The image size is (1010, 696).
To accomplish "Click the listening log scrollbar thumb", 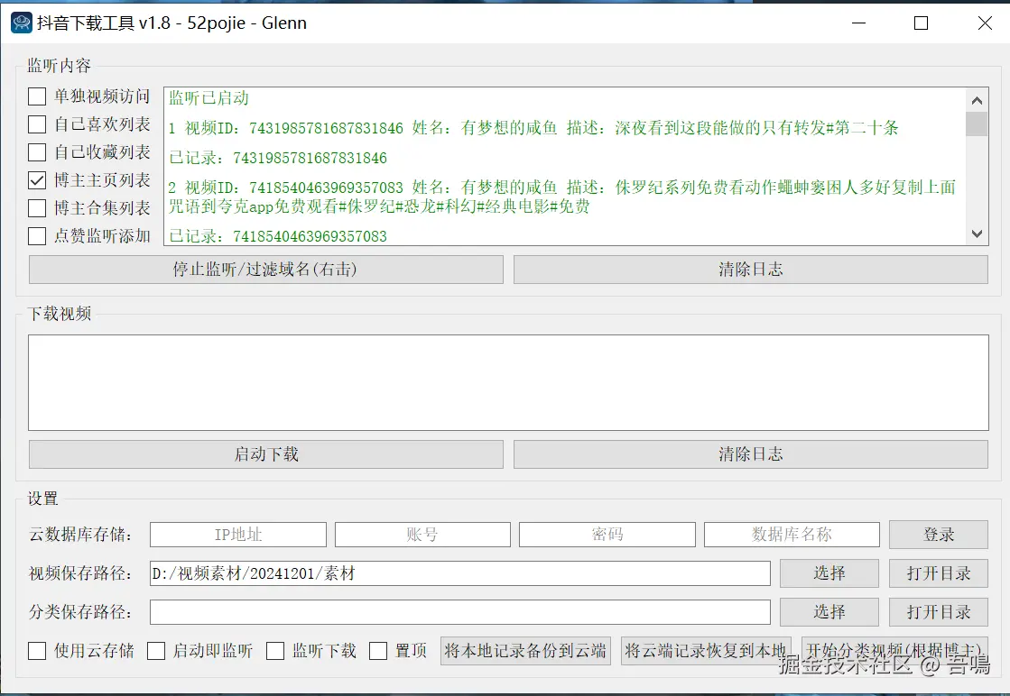I will 977,124.
